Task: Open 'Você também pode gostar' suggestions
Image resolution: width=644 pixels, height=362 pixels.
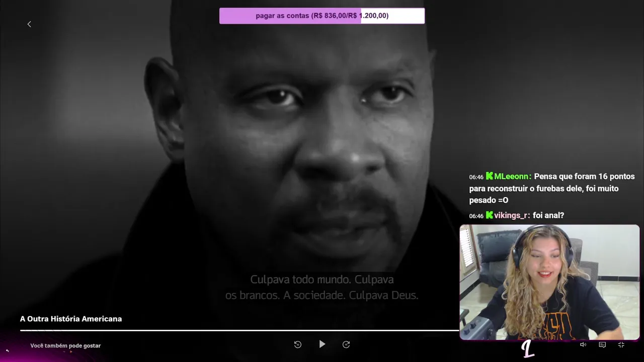Action: coord(65,345)
